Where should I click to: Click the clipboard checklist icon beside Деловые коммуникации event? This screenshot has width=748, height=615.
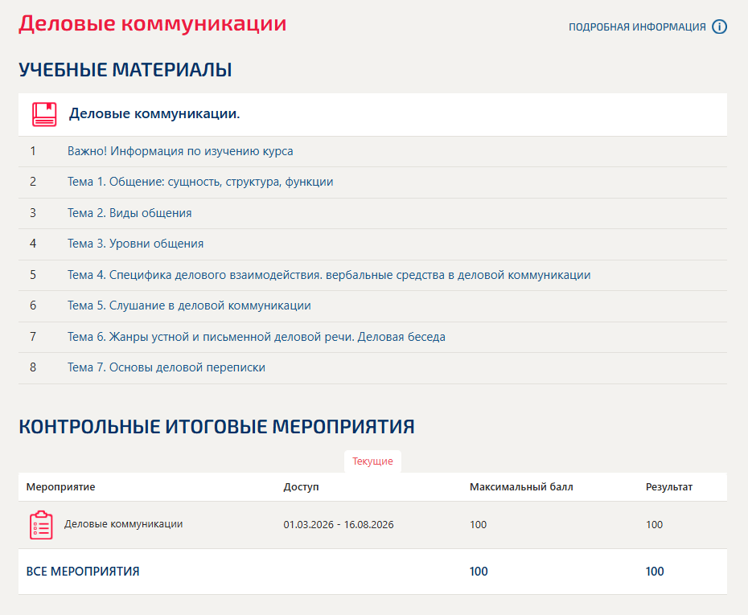tap(41, 525)
